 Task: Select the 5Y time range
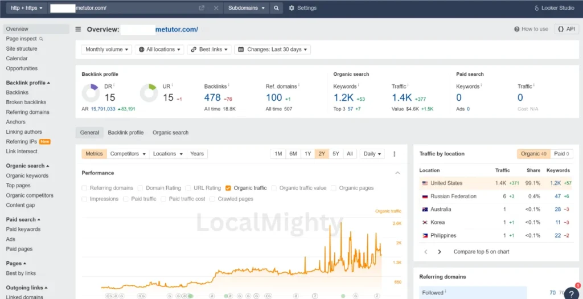(x=336, y=154)
